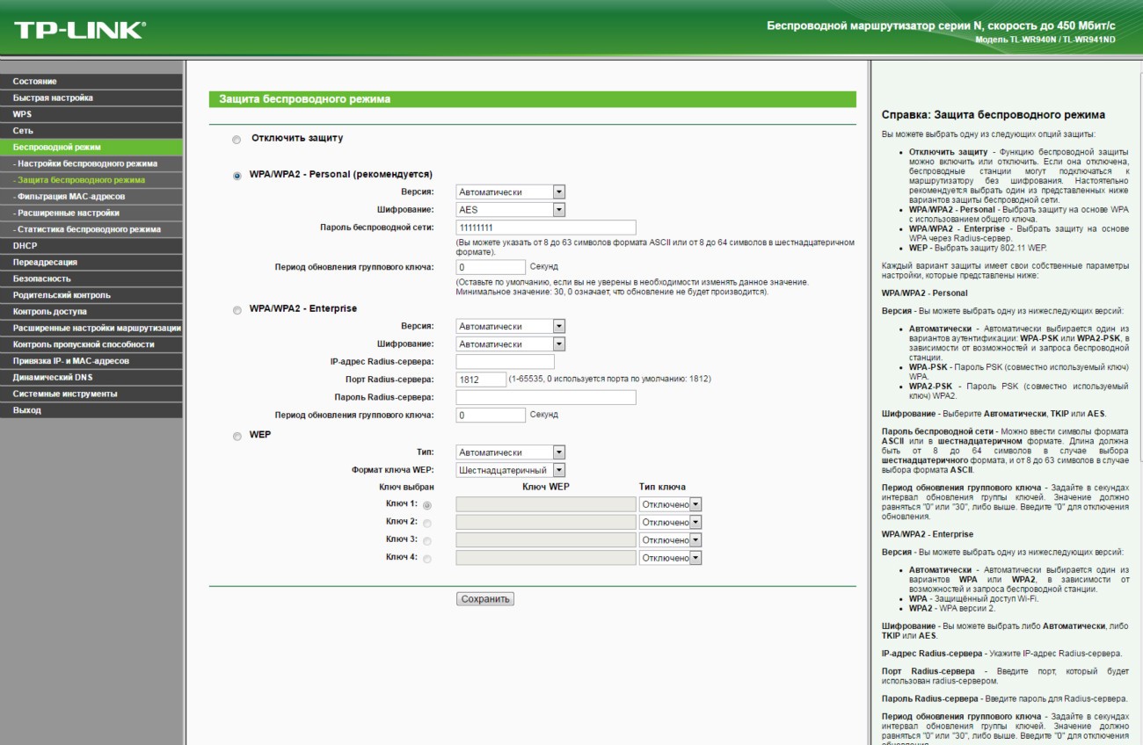Select WPA/WPA2 - Enterprise radio option
Viewport: 1143px width, 745px height.
236,310
